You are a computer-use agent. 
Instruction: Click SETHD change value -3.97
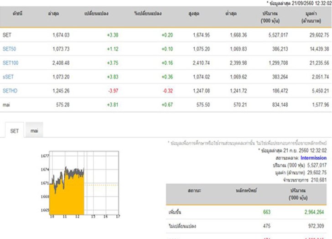[113, 91]
